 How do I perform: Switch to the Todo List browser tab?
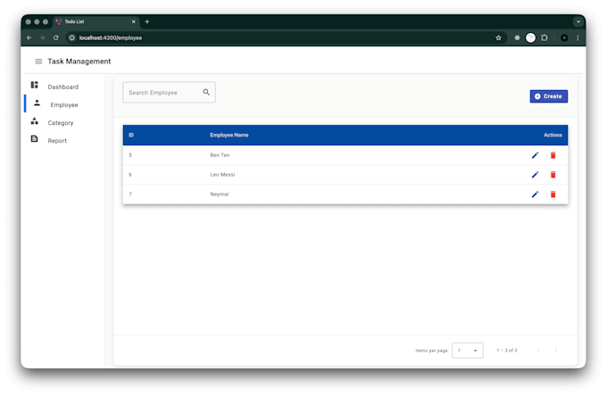click(96, 21)
